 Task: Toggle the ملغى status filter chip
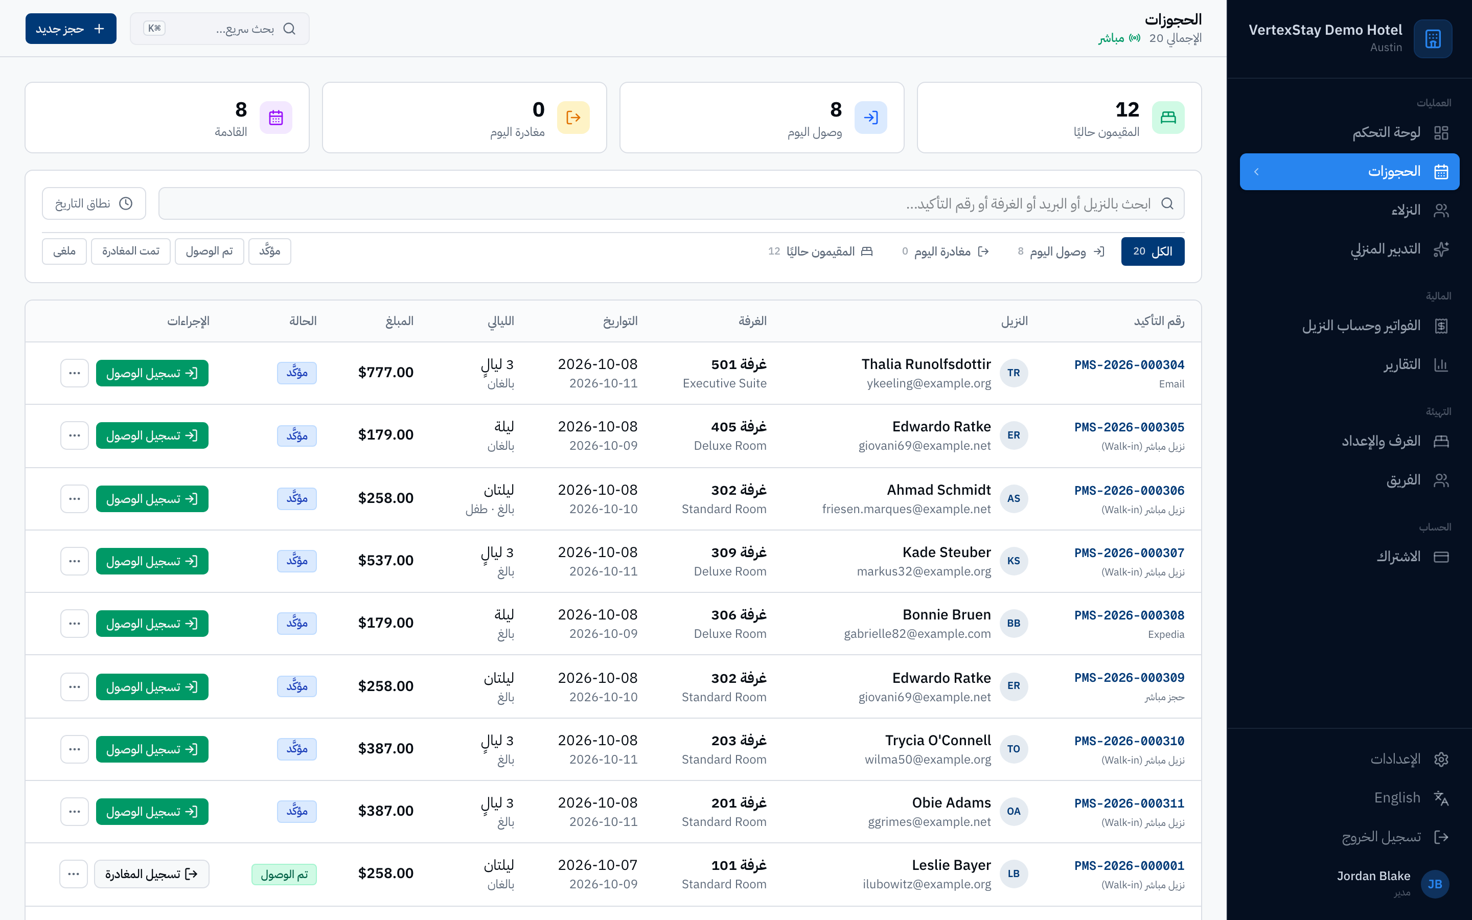pos(64,251)
